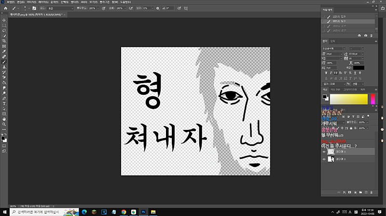This screenshot has width=386, height=216.
Task: Click the text color swatch in Character panel
Action: [x=358, y=68]
